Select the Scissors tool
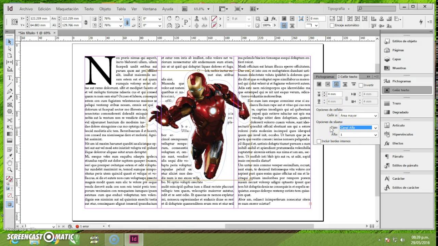 10,120
